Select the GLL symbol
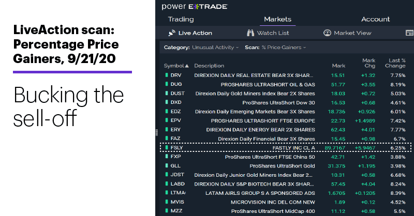The width and height of the screenshot is (414, 216). [175, 166]
